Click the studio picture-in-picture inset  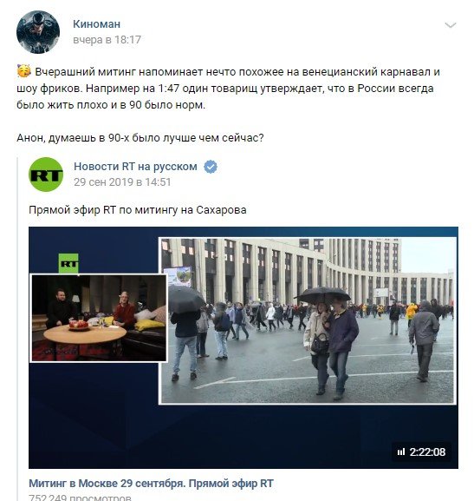(x=99, y=318)
